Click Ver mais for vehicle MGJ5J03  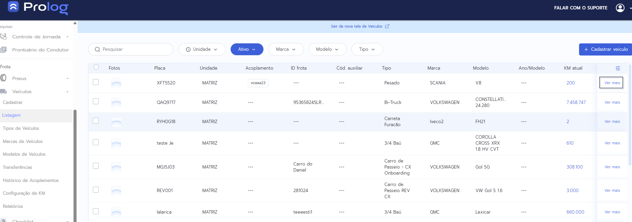click(612, 167)
